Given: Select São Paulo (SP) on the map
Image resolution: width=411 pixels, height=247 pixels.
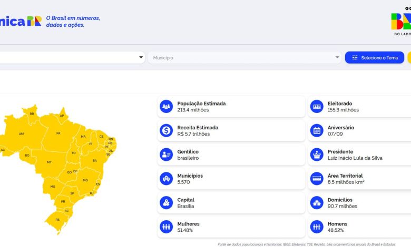Looking at the screenshot, I should (72, 193).
